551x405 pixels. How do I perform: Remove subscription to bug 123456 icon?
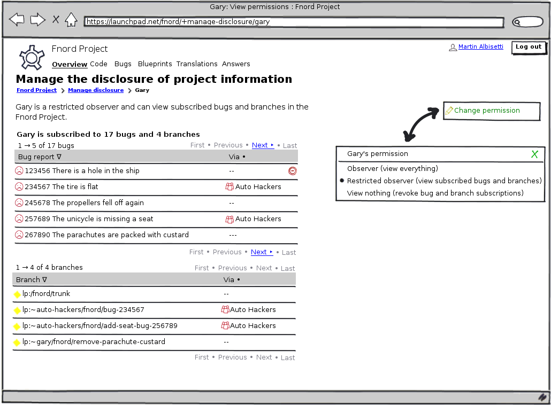point(292,171)
